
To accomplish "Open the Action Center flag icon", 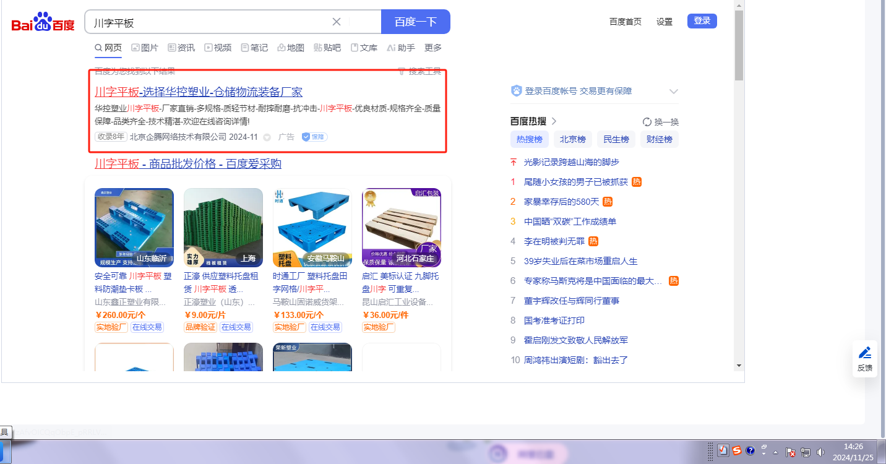I will 791,452.
